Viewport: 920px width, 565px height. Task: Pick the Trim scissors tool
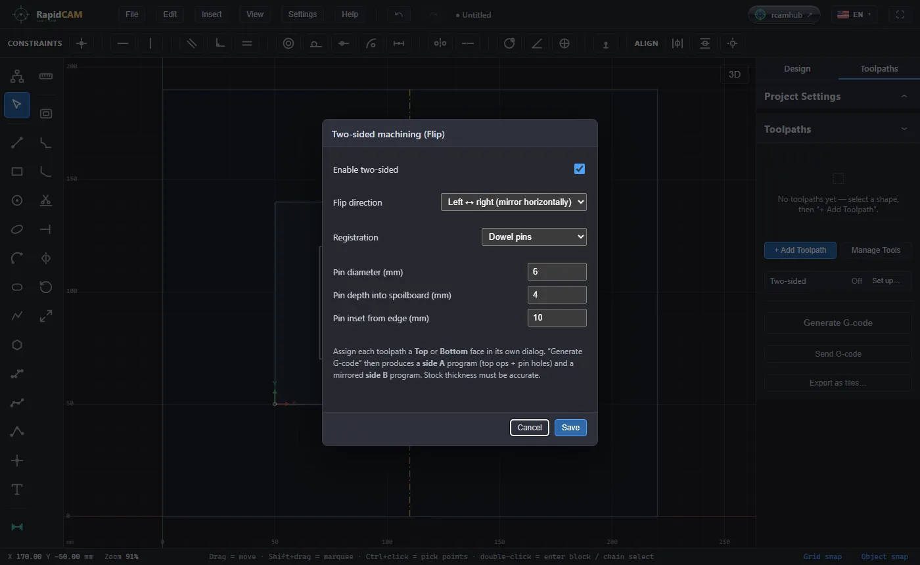pos(46,200)
